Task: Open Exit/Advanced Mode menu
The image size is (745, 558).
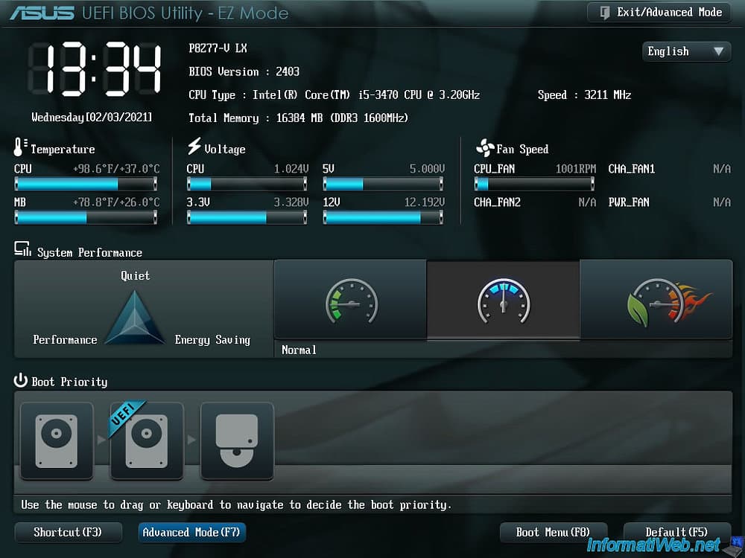Action: pyautogui.click(x=659, y=12)
